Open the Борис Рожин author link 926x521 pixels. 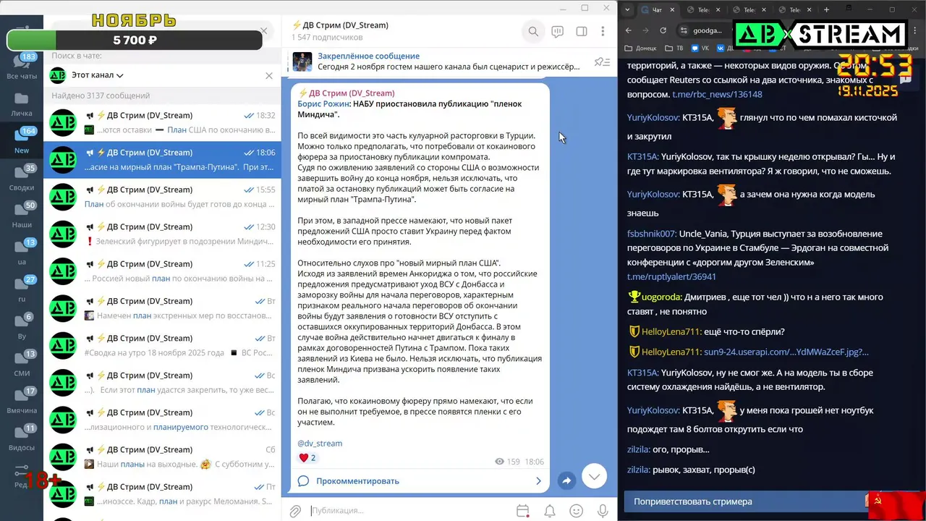[x=324, y=103]
